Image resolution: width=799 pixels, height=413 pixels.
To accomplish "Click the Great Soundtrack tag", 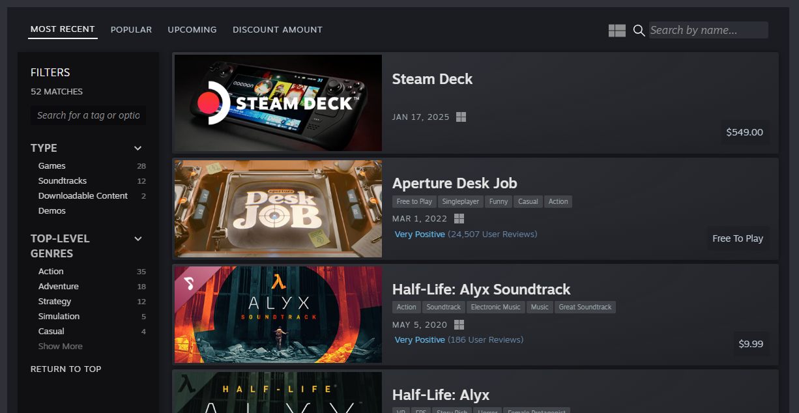I will 585,307.
